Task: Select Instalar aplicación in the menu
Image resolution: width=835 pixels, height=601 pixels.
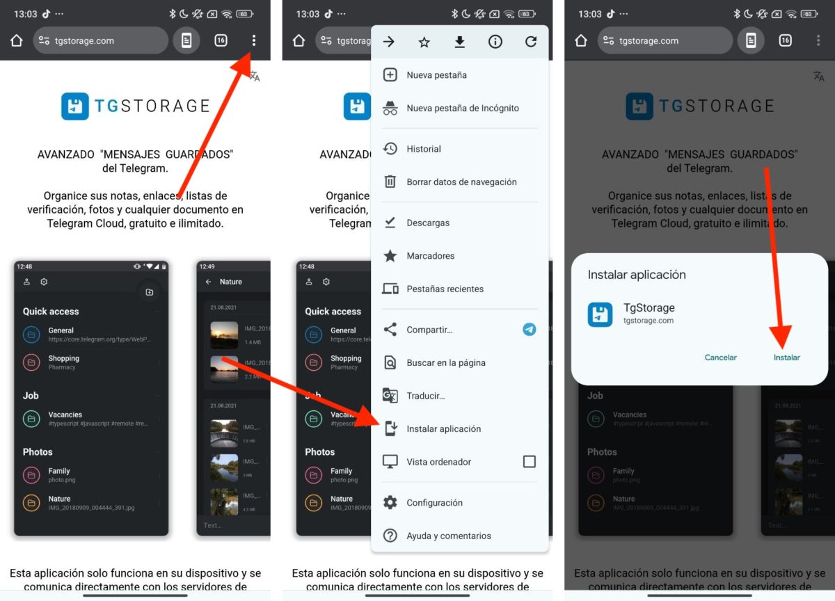Action: point(460,428)
